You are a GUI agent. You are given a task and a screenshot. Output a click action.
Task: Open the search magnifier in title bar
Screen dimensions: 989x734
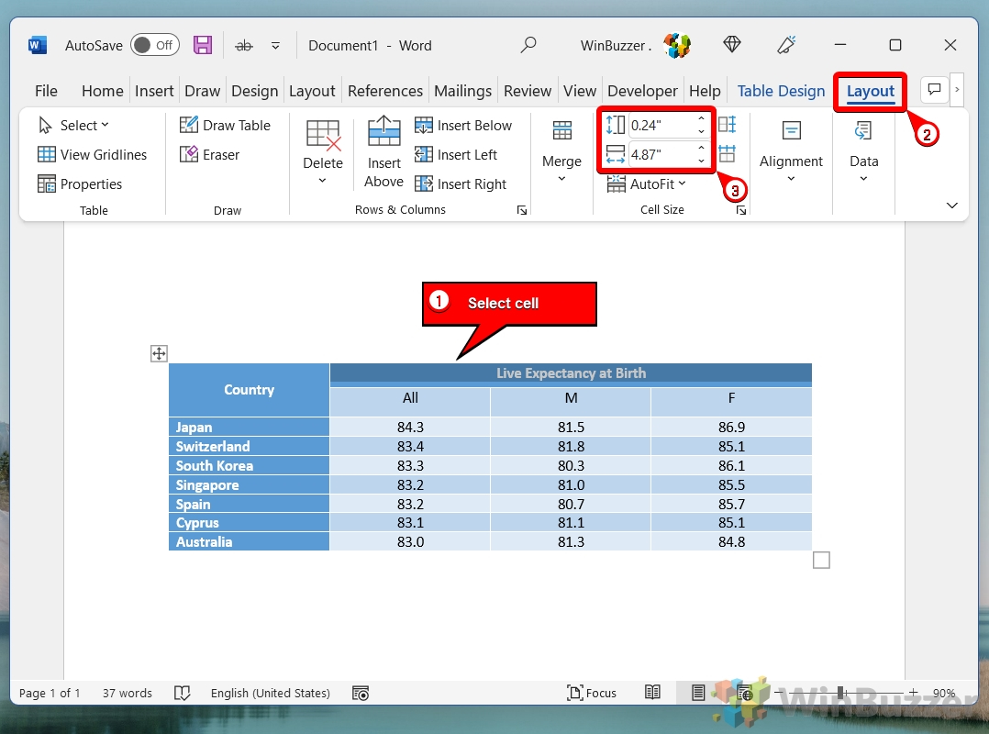click(528, 45)
